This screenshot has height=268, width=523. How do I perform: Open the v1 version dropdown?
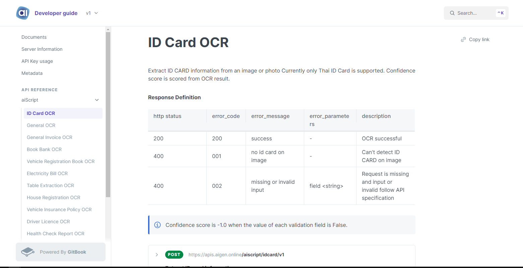92,13
